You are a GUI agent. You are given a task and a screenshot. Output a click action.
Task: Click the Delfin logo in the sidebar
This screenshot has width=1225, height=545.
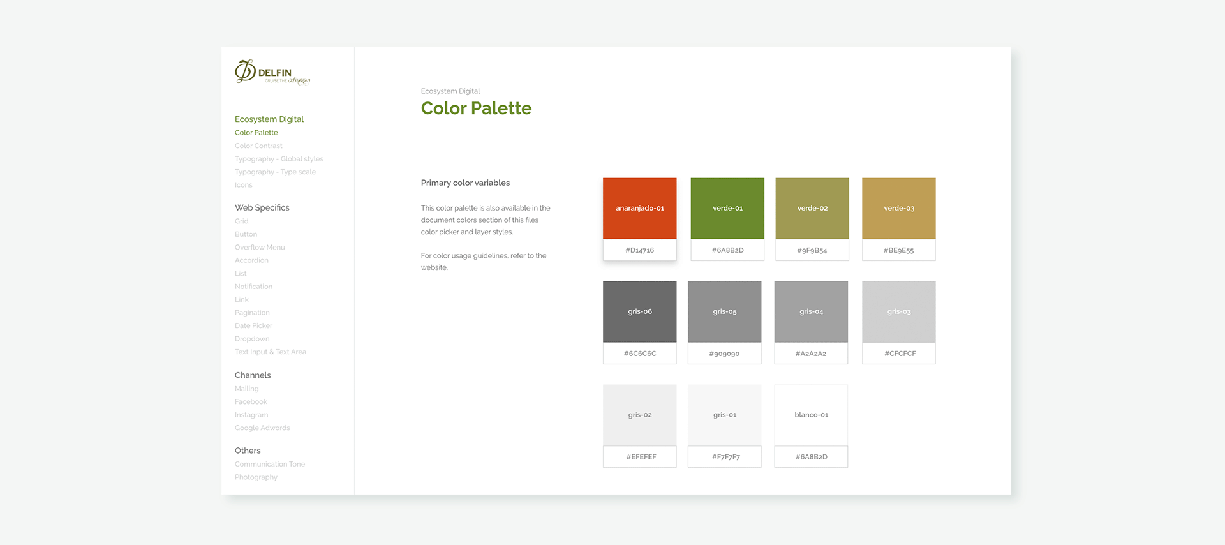click(272, 72)
